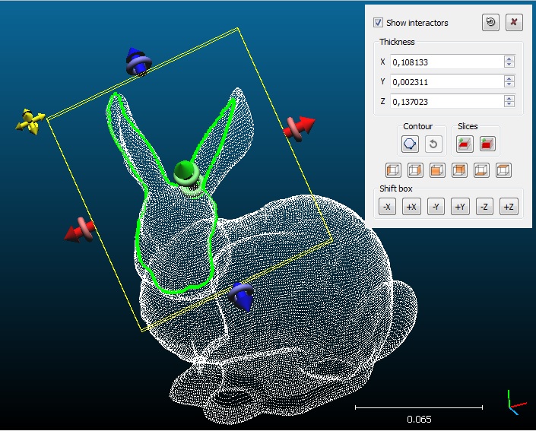Select cube view icon with bottom face highlighted

click(481, 170)
